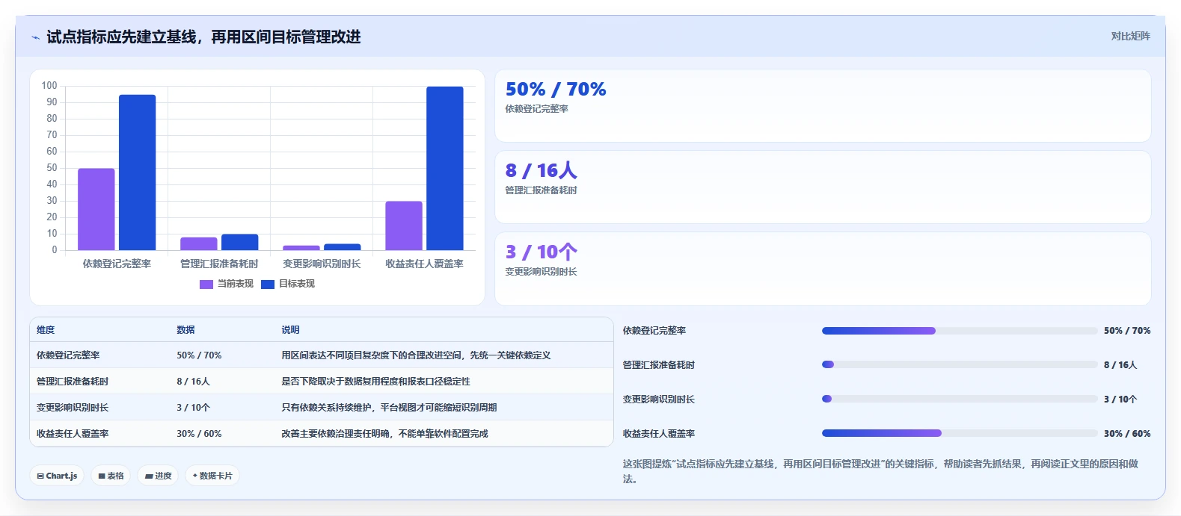The image size is (1181, 516).
Task: Click the purple bar for 管理汇报准备耗时
Action: 199,244
